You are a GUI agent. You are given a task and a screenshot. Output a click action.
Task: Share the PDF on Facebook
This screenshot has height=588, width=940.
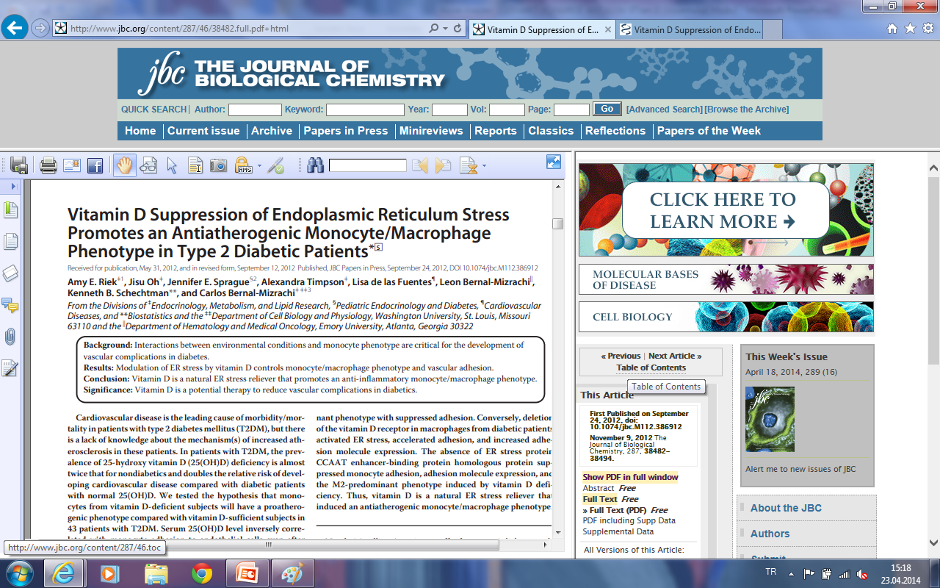95,165
